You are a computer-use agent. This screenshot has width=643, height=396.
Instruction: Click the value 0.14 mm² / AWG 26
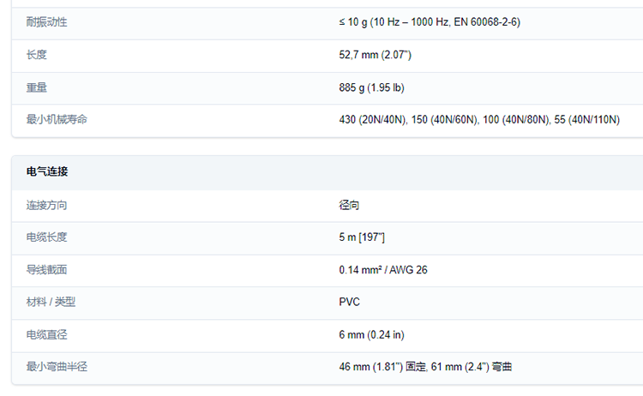tap(383, 270)
